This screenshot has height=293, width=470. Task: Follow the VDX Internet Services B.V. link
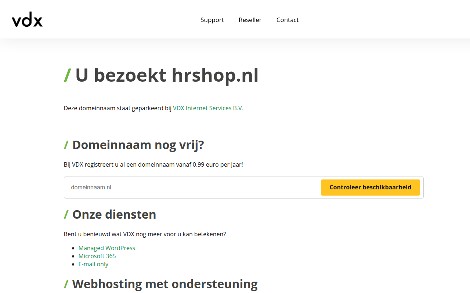[x=208, y=108]
